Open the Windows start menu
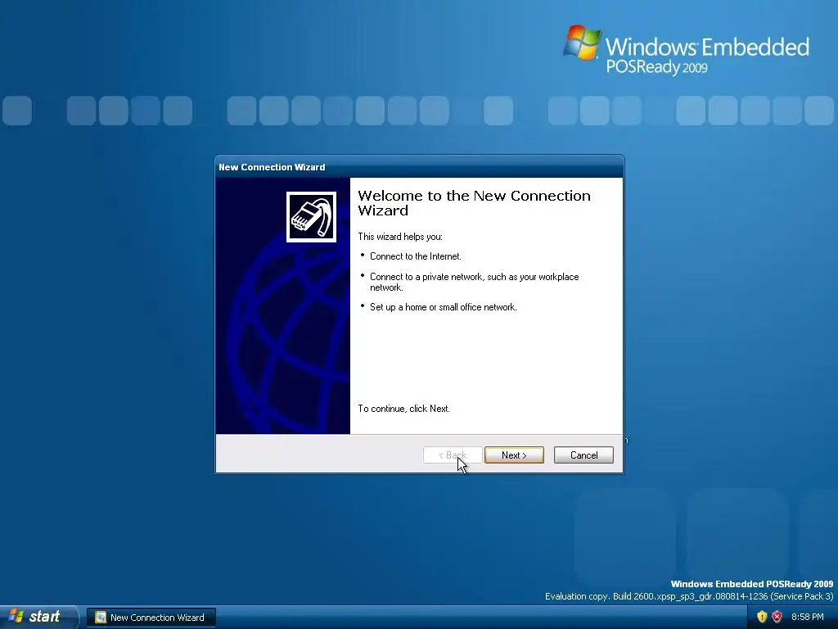This screenshot has width=838, height=629. point(38,617)
